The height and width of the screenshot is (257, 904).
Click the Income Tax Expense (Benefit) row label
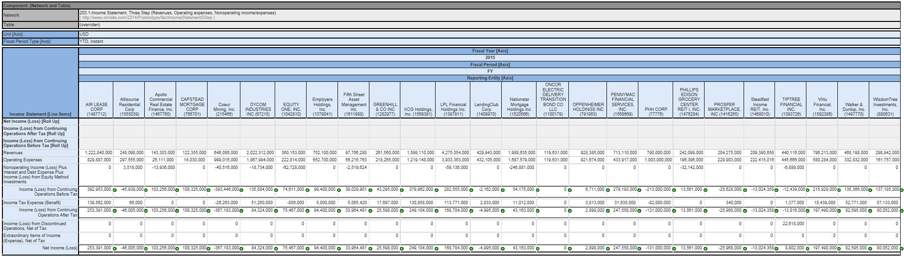point(32,202)
